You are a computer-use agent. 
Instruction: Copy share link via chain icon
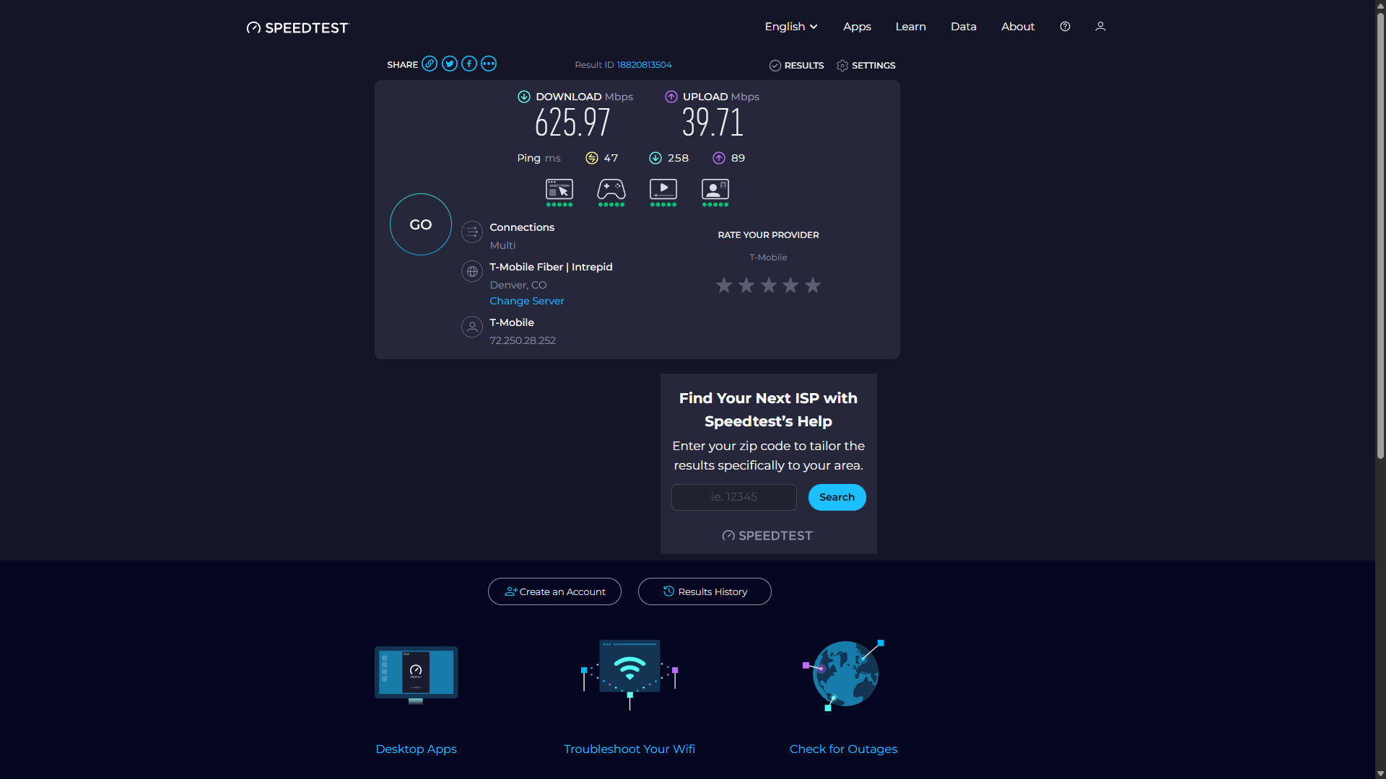430,63
